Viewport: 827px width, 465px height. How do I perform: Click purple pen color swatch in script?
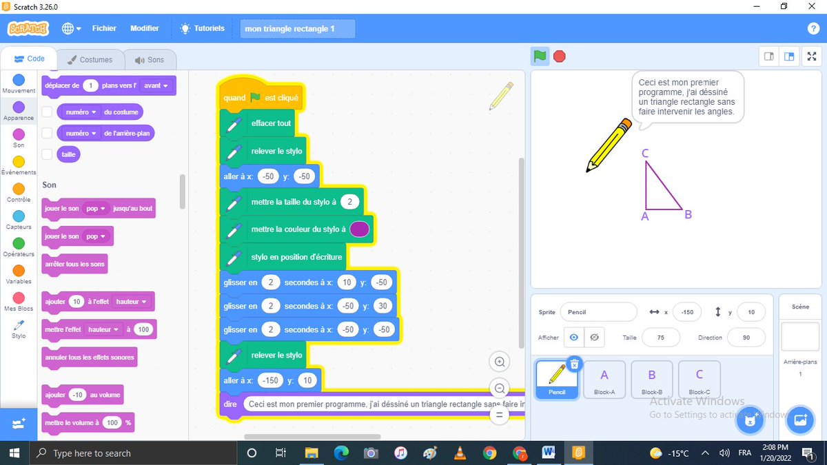pos(359,229)
